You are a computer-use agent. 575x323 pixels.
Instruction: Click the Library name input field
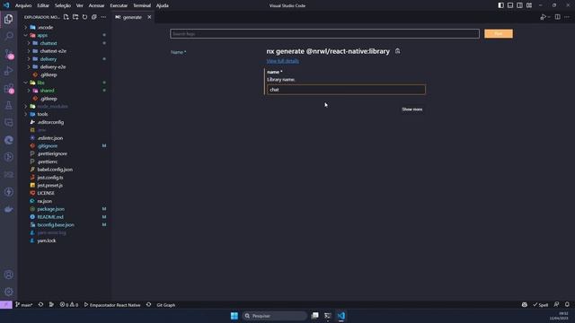(x=346, y=90)
